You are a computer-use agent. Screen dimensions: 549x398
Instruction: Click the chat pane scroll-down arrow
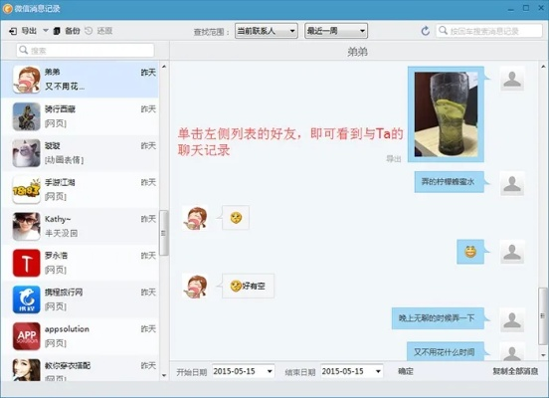543,355
